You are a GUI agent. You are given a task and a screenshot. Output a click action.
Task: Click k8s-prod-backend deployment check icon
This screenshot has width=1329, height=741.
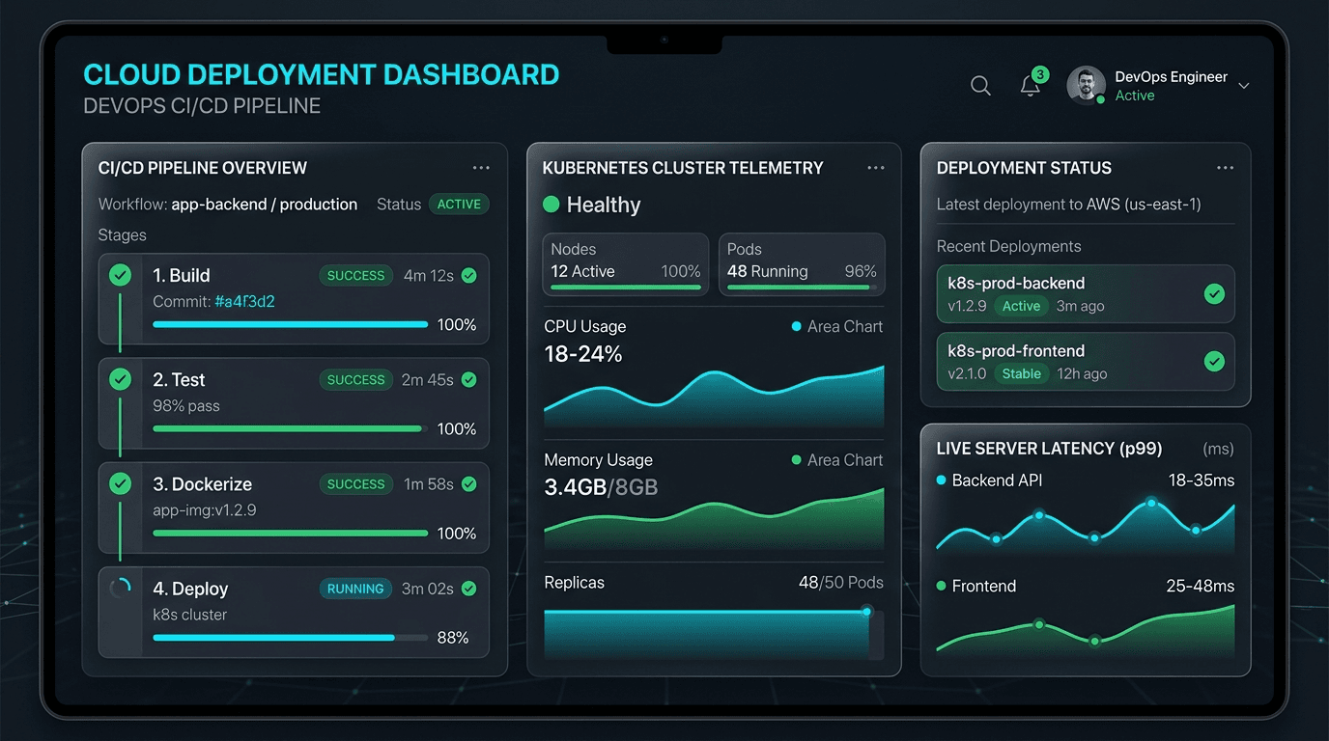[1214, 294]
